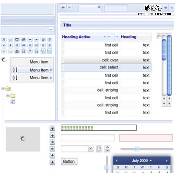
Task: Click the restore windows icon
Action: point(23,39)
